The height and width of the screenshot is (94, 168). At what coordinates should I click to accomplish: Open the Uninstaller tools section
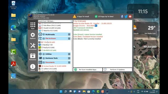click(x=33, y=46)
